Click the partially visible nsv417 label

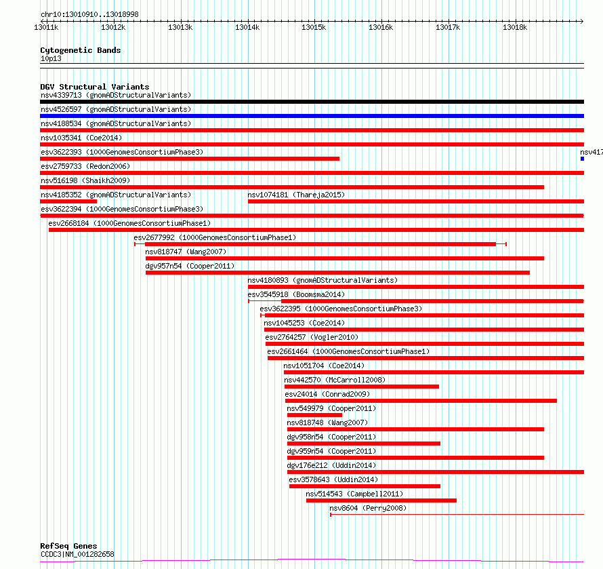[591, 152]
